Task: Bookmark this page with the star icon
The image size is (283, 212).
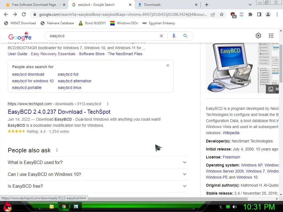Action: pos(222,14)
